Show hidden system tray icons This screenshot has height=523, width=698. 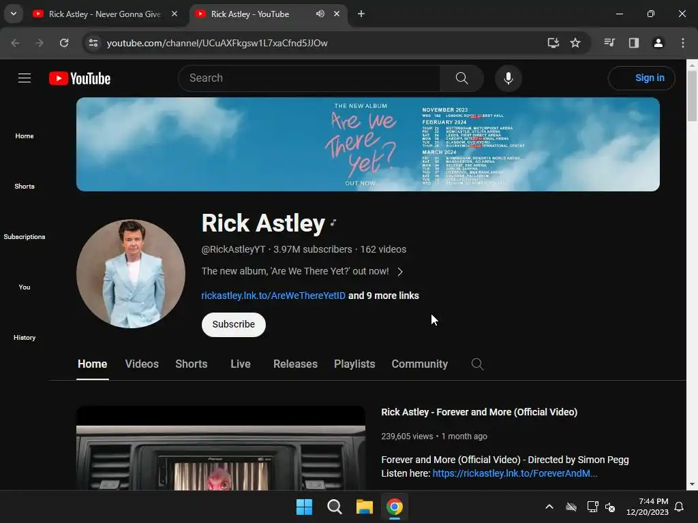[x=549, y=507]
